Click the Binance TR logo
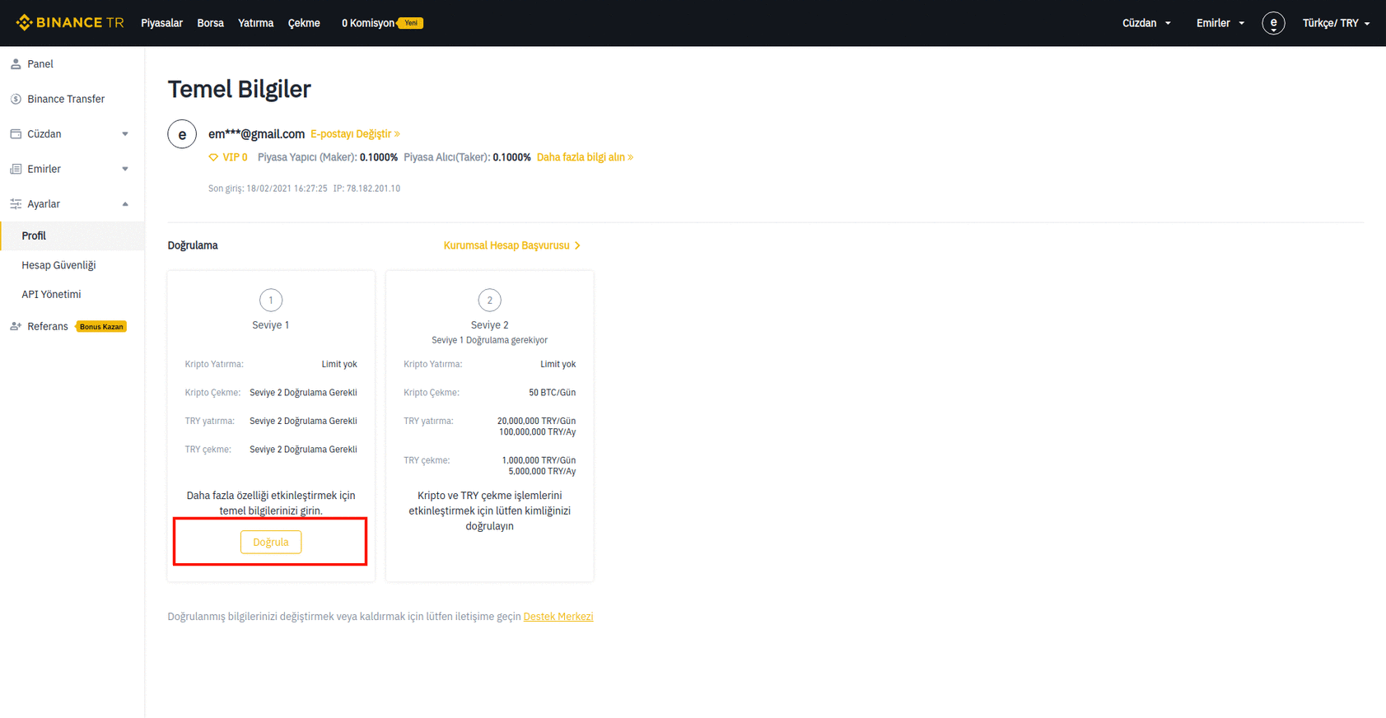The image size is (1386, 718). tap(70, 22)
